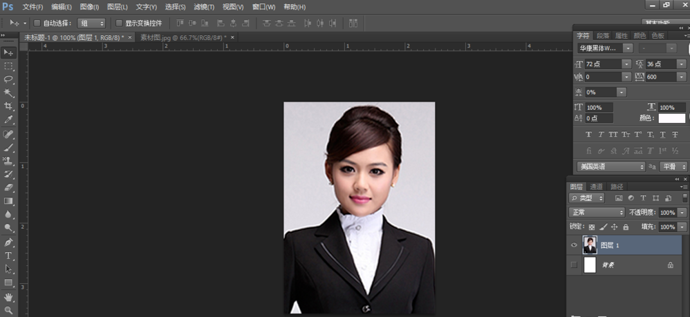The image size is (690, 317).
Task: Hide 图层 1 using its eye icon
Action: [x=574, y=245]
